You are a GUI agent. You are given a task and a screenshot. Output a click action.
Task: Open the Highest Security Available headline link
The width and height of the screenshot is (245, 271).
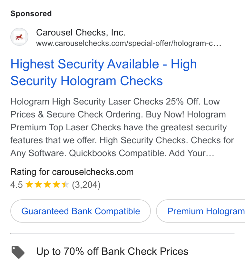click(x=103, y=72)
